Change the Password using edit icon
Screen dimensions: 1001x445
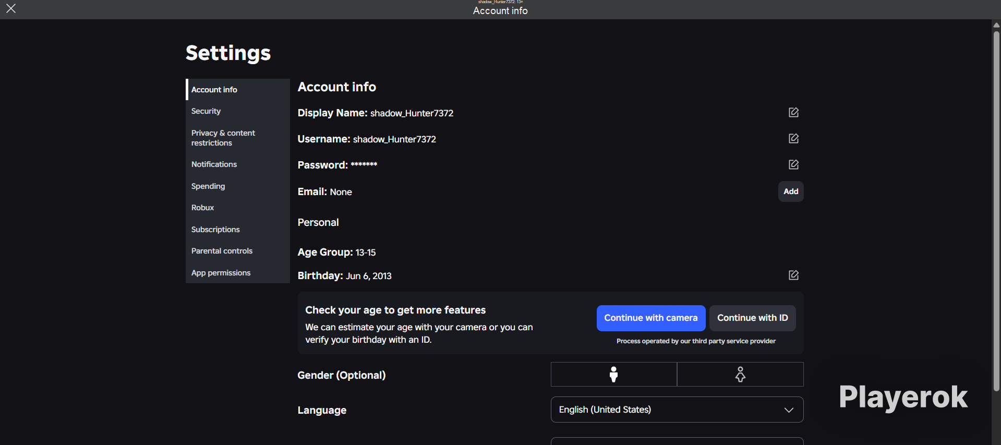pos(793,164)
